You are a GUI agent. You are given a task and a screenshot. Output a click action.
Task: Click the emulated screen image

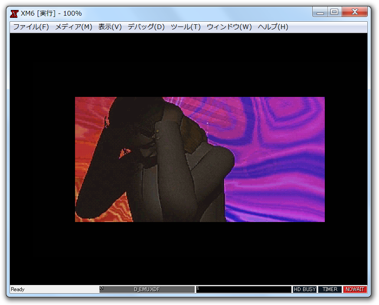[x=200, y=159]
